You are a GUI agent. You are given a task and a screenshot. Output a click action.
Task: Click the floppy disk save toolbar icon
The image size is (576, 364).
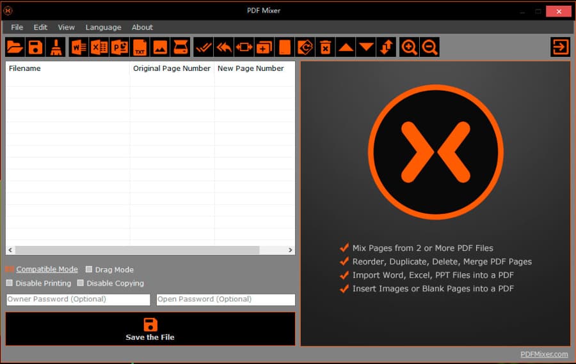pyautogui.click(x=35, y=47)
